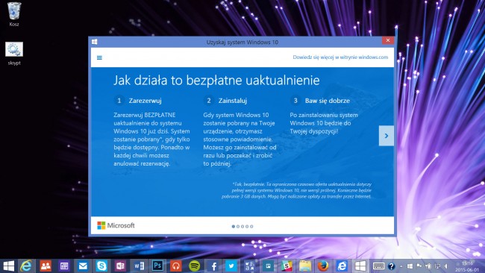Open OneNote from the taskbar
The height and width of the screenshot is (273, 485).
click(x=120, y=266)
